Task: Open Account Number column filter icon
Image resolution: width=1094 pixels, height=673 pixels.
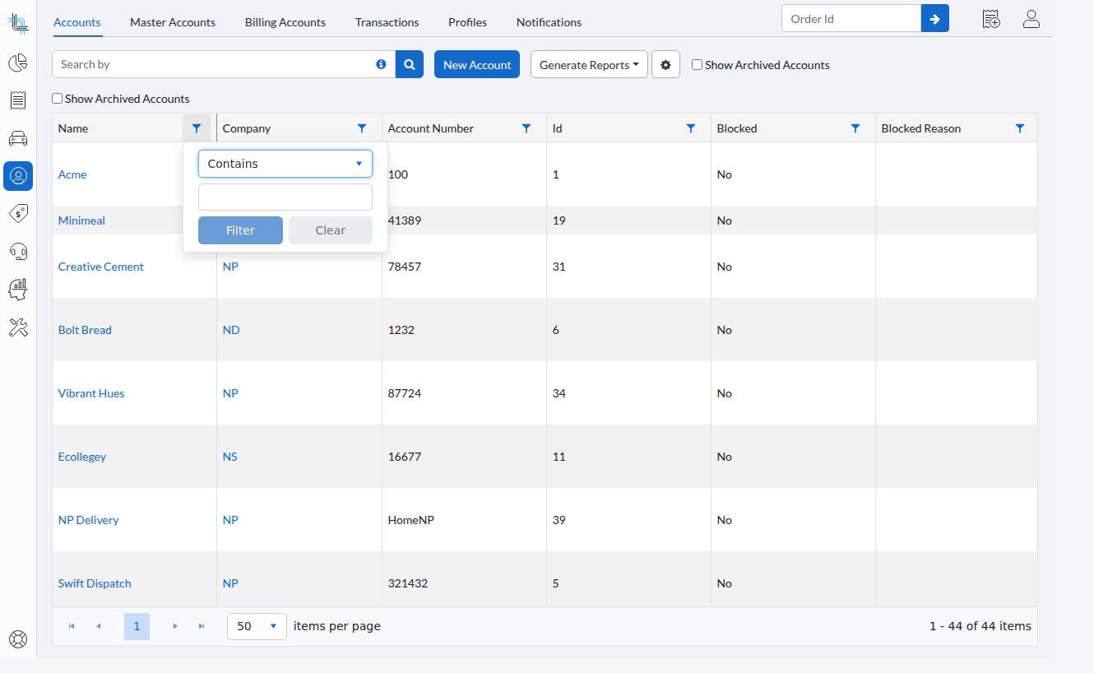Action: coord(526,128)
